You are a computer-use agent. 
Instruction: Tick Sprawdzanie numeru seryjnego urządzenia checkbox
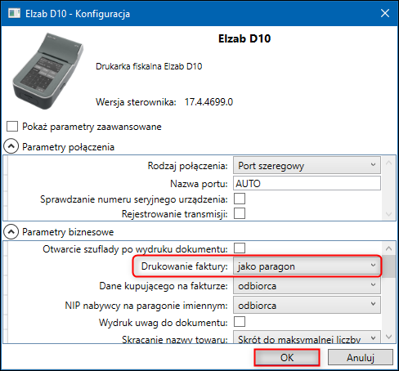pos(240,199)
